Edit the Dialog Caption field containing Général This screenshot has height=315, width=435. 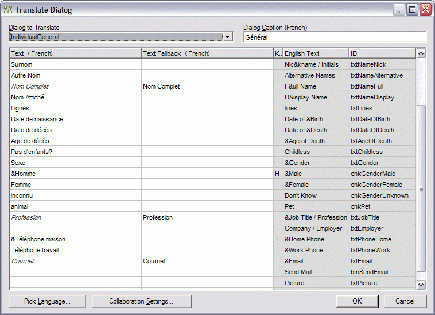click(x=335, y=37)
